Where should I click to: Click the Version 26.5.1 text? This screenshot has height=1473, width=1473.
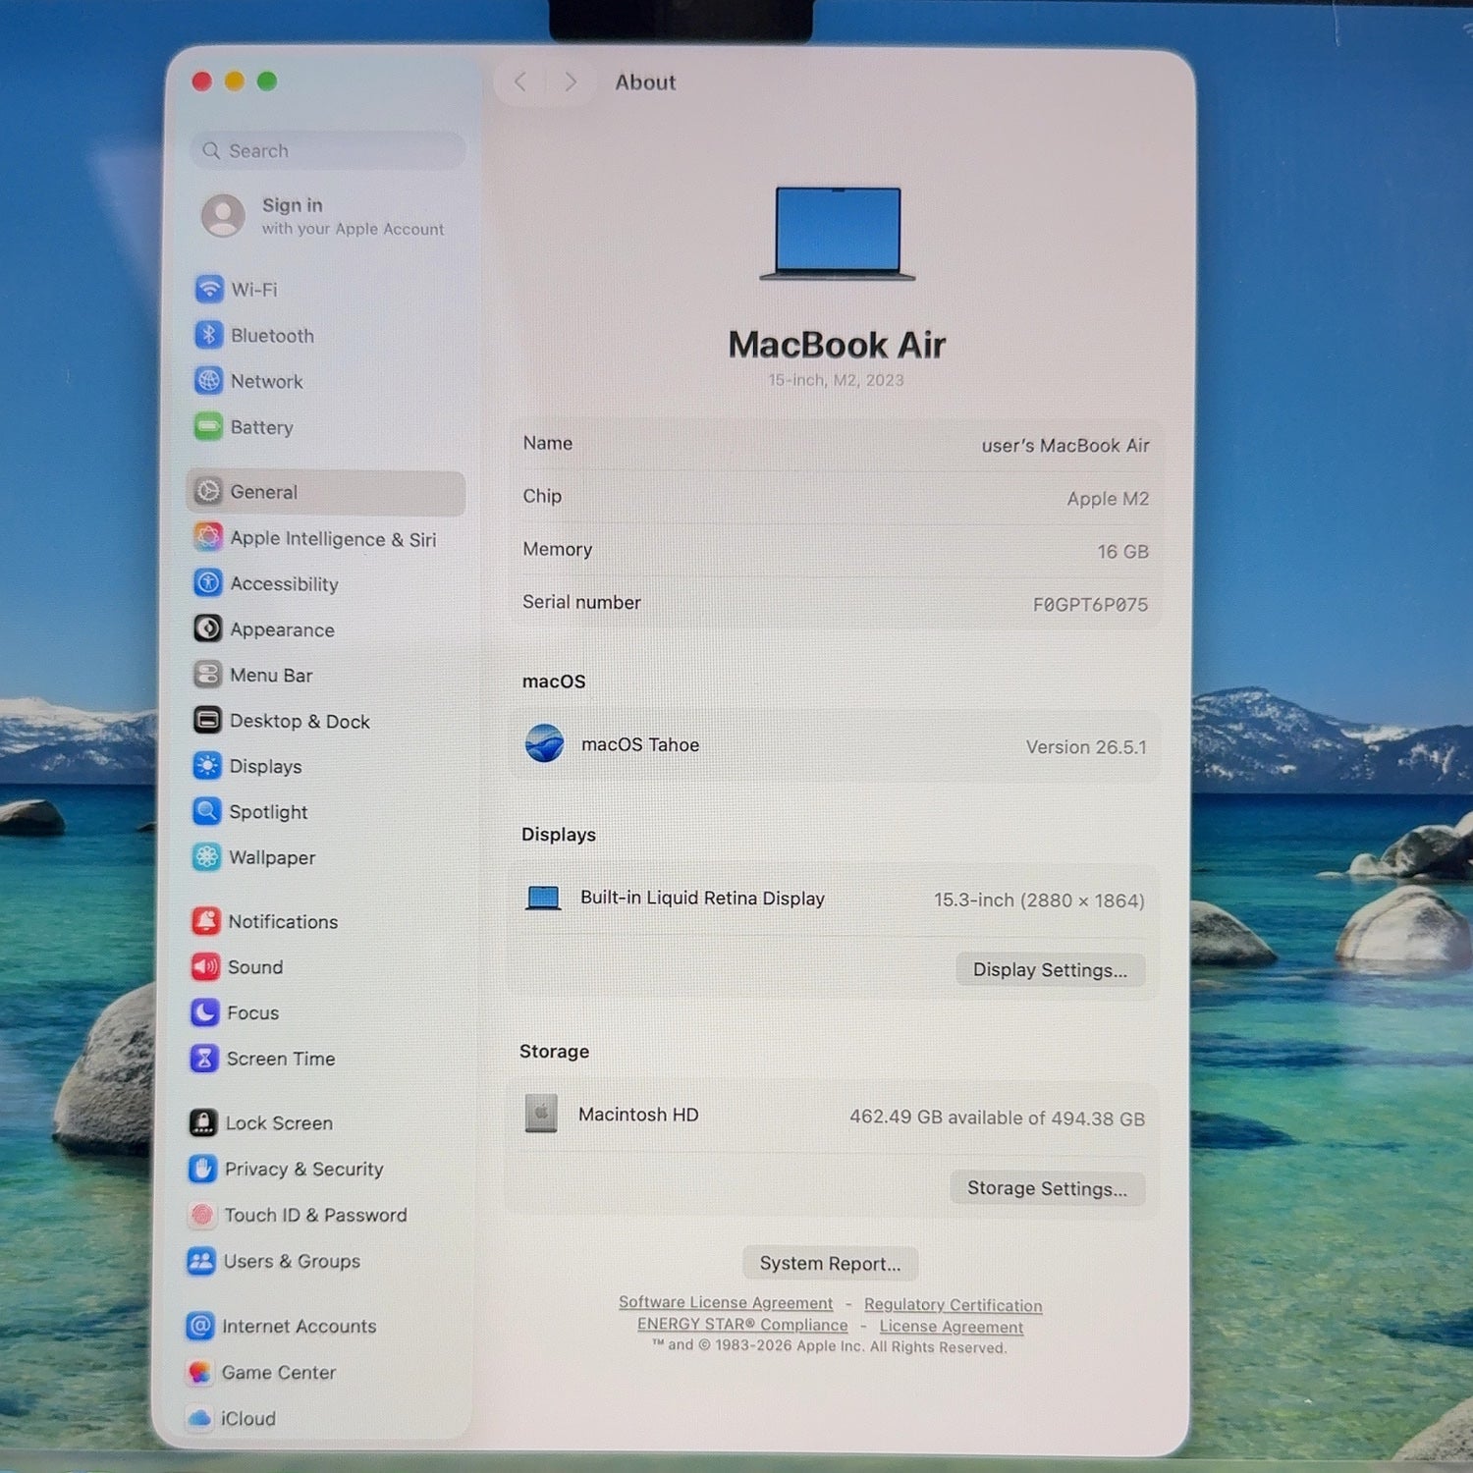pyautogui.click(x=1086, y=747)
